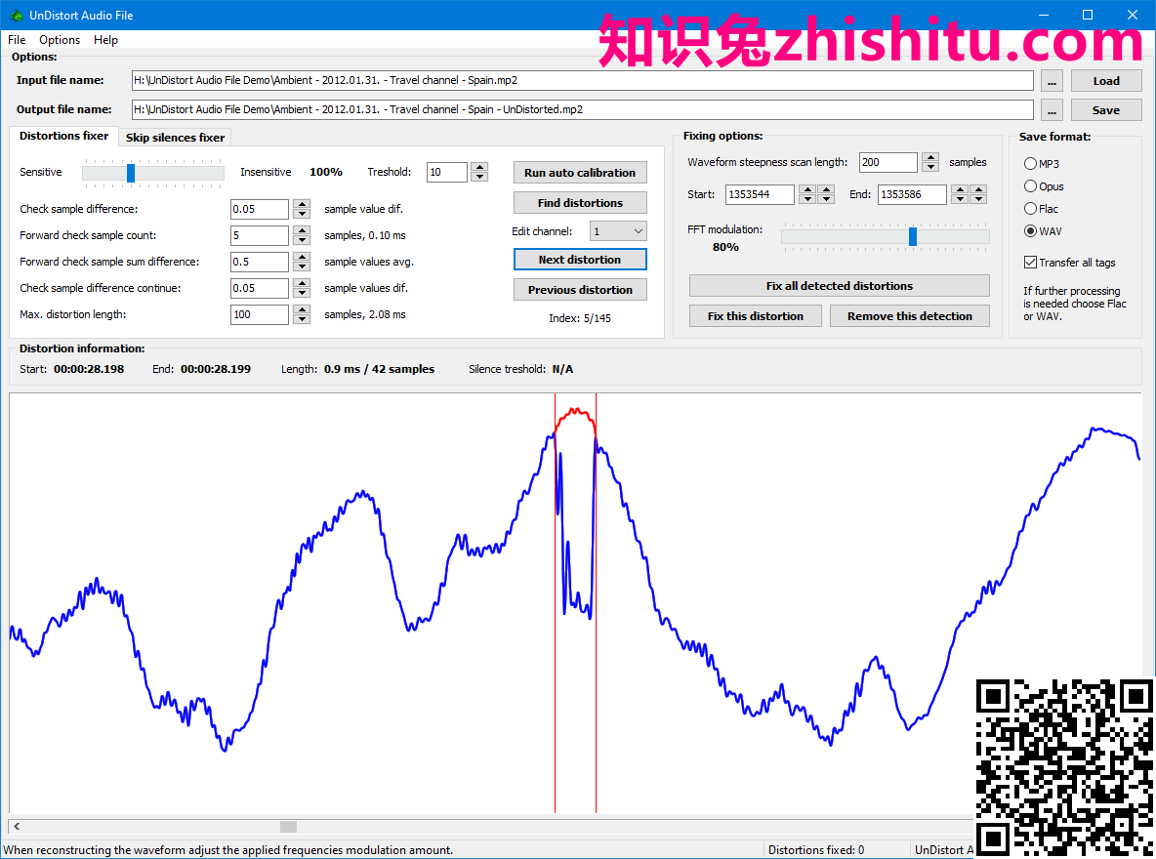Screen dimensions: 1156x859
Task: Increase Forward check sample sum difference
Action: point(302,258)
